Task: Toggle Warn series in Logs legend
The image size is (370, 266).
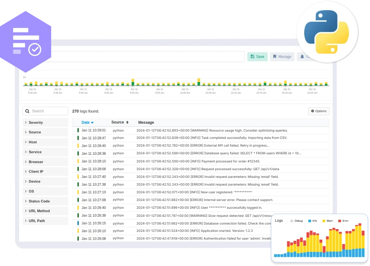Action: pyautogui.click(x=327, y=221)
